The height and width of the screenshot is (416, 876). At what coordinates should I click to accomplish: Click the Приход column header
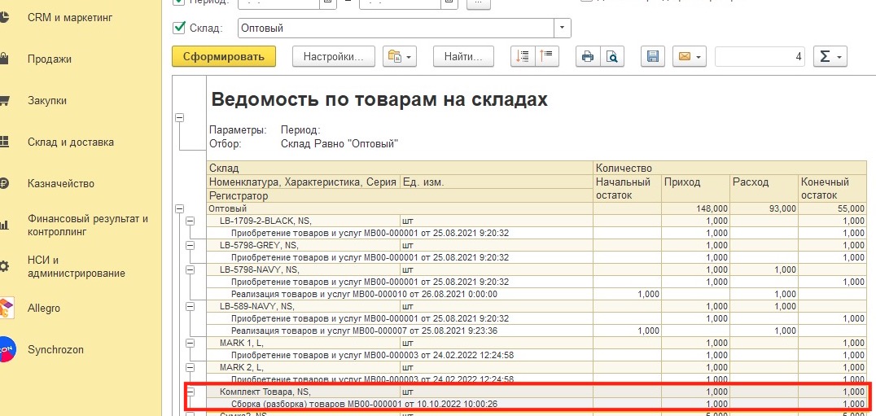695,189
